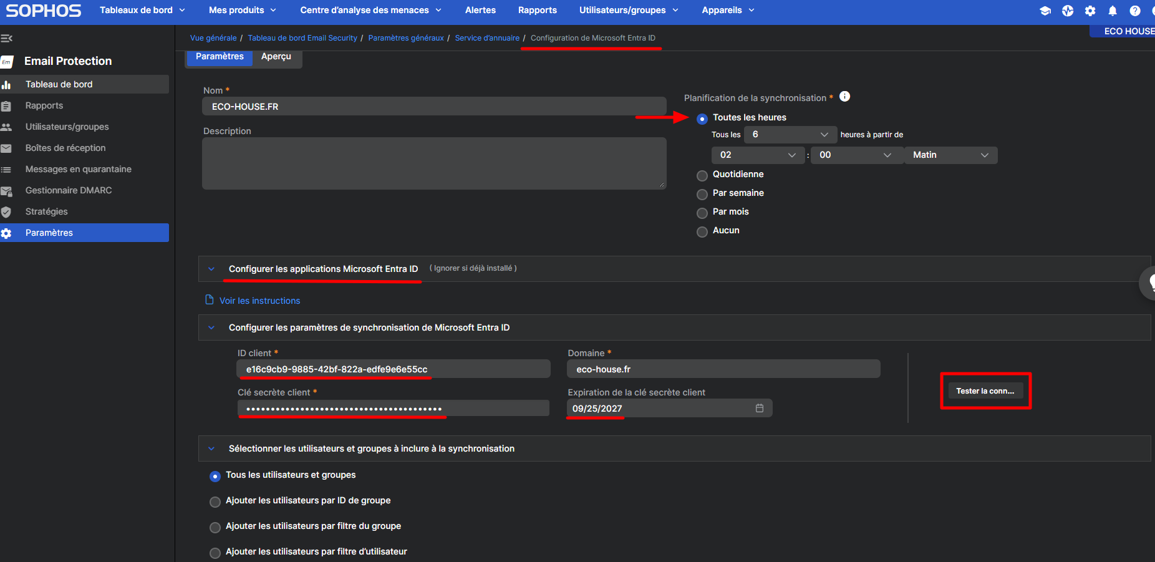The width and height of the screenshot is (1155, 562).
Task: Open the calendar picker for secret expiration
Action: (x=760, y=408)
